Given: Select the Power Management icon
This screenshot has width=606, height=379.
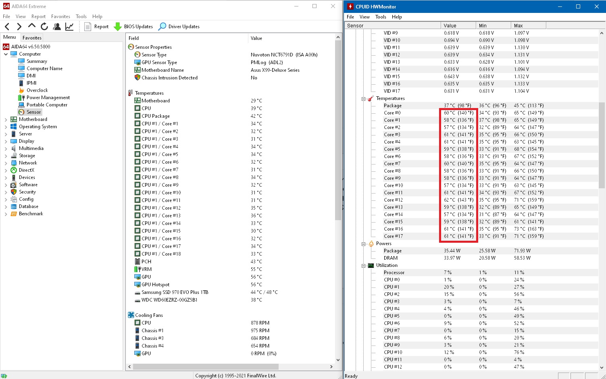Looking at the screenshot, I should [21, 98].
